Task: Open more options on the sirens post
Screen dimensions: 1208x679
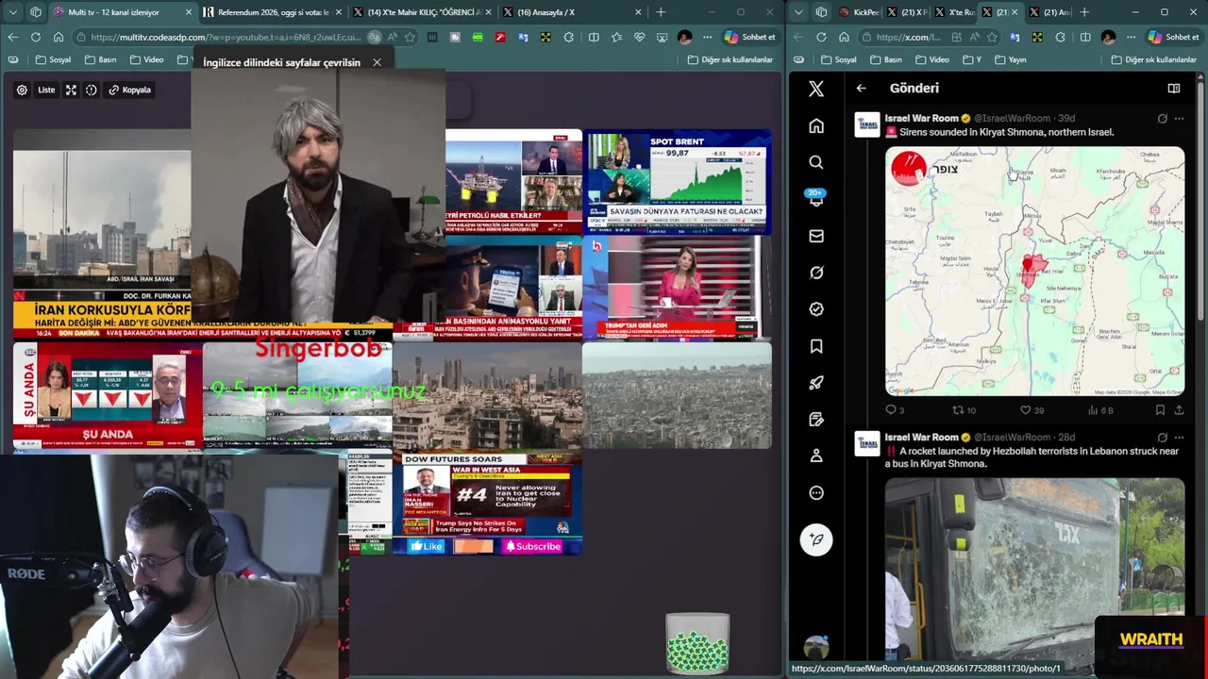Action: click(x=1179, y=118)
